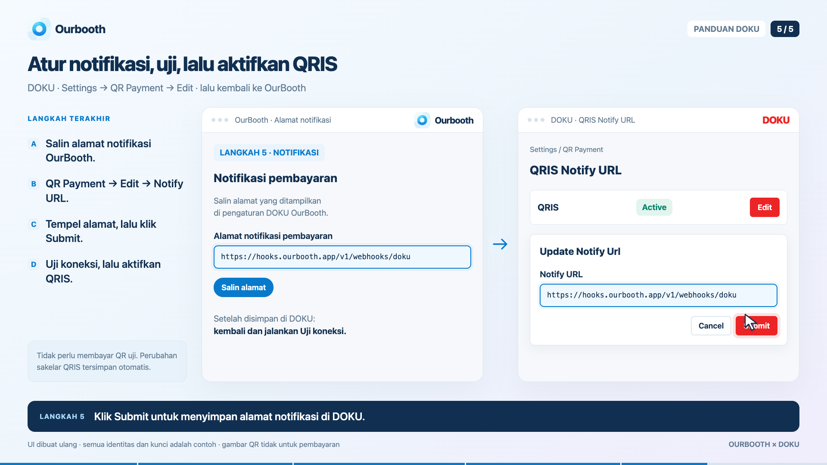This screenshot has height=465, width=827.
Task: Click the 'Atur notifikasi, uji, lalu aktifkan QRIS' title
Action: click(182, 65)
